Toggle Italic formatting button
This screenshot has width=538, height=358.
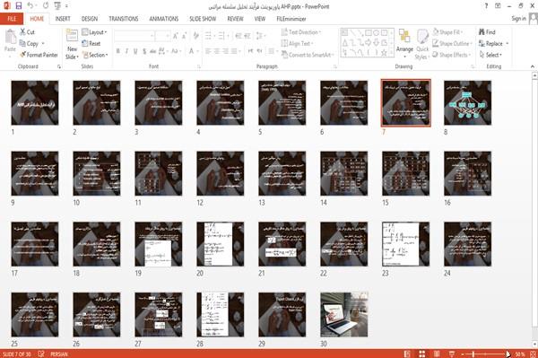click(x=126, y=51)
